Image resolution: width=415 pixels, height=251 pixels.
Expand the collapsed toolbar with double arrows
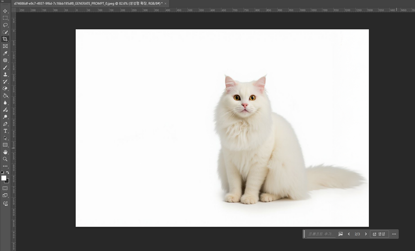tap(2, 1)
